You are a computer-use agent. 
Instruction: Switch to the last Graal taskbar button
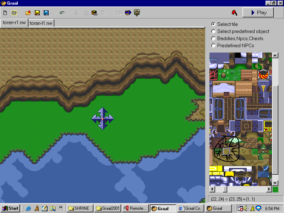218,208
